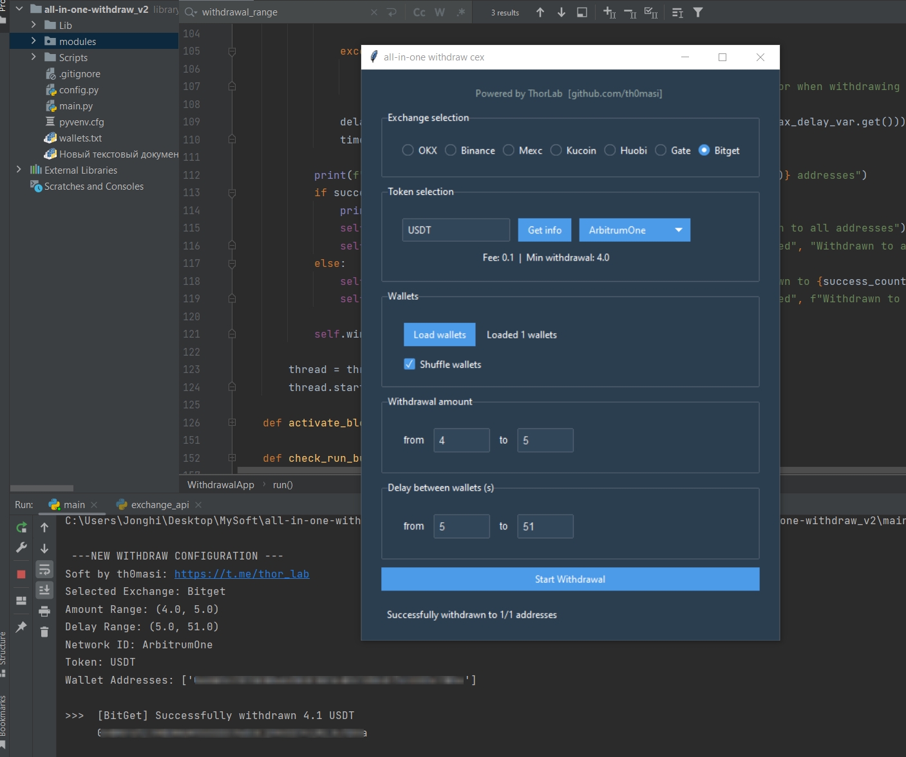Image resolution: width=906 pixels, height=757 pixels.
Task: Go to previous search occurrence
Action: point(540,12)
